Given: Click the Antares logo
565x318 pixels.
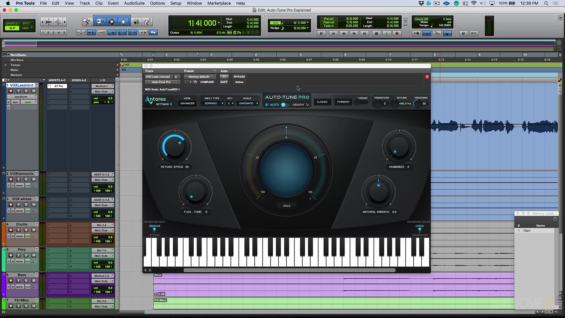Looking at the screenshot, I should pyautogui.click(x=155, y=100).
